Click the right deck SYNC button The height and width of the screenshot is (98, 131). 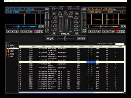point(84,10)
